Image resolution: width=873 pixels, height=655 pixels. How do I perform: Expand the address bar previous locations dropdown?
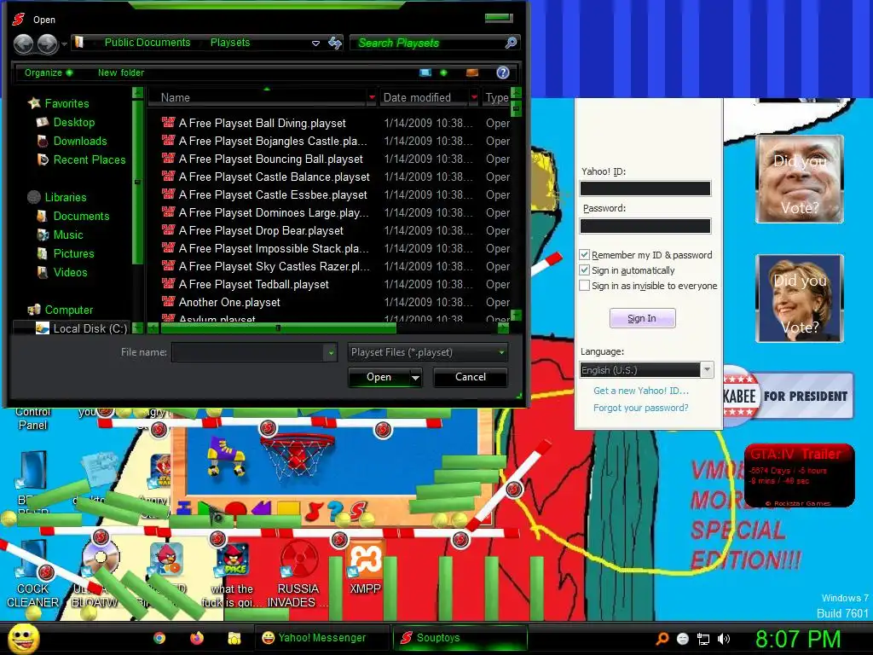tap(315, 43)
